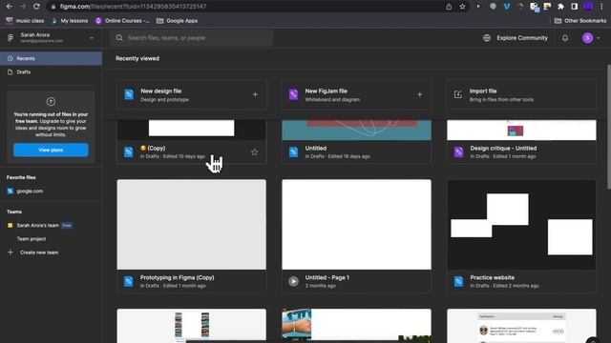Image resolution: width=611 pixels, height=343 pixels.
Task: Click plus icon on New design file
Action: 255,94
